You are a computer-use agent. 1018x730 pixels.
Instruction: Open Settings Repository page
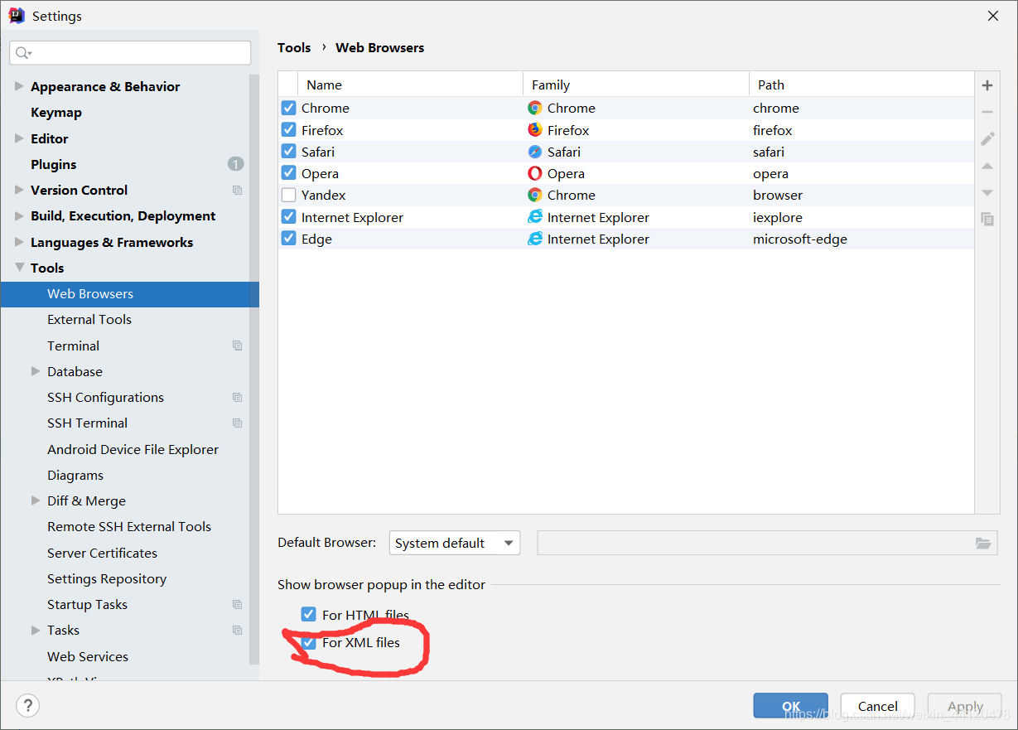(x=107, y=578)
